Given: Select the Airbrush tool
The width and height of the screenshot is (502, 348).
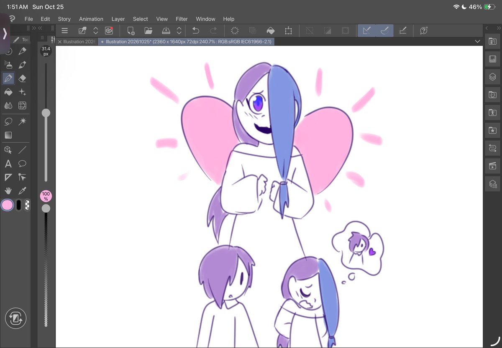Looking at the screenshot, I should coord(8,65).
